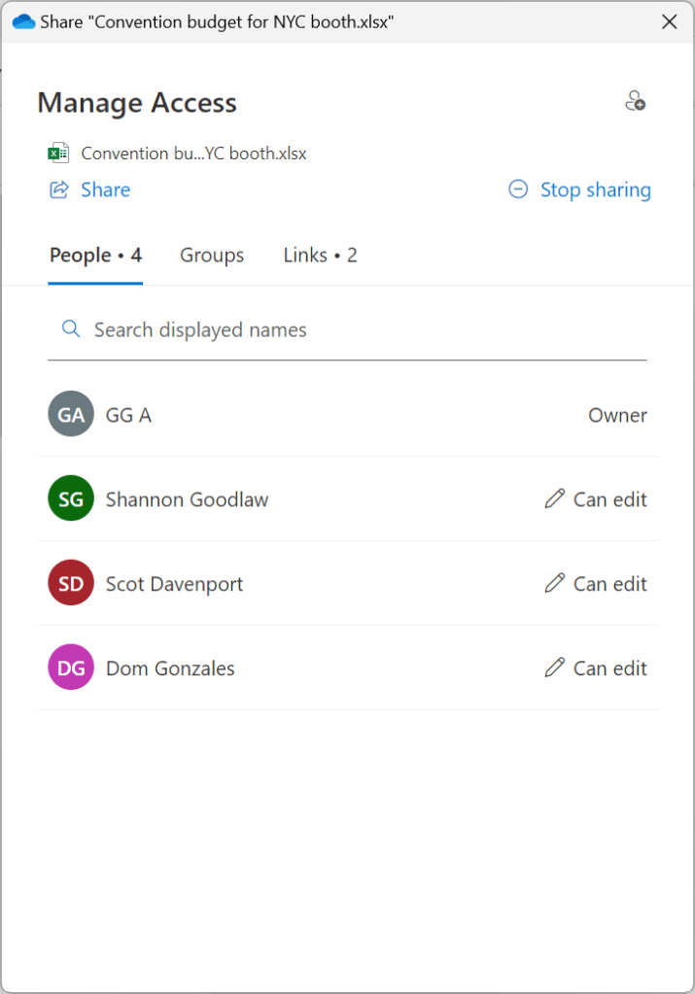Click the SG avatar for Shannon Goodlaw
Viewport: 695px width, 994px height.
pyautogui.click(x=71, y=498)
